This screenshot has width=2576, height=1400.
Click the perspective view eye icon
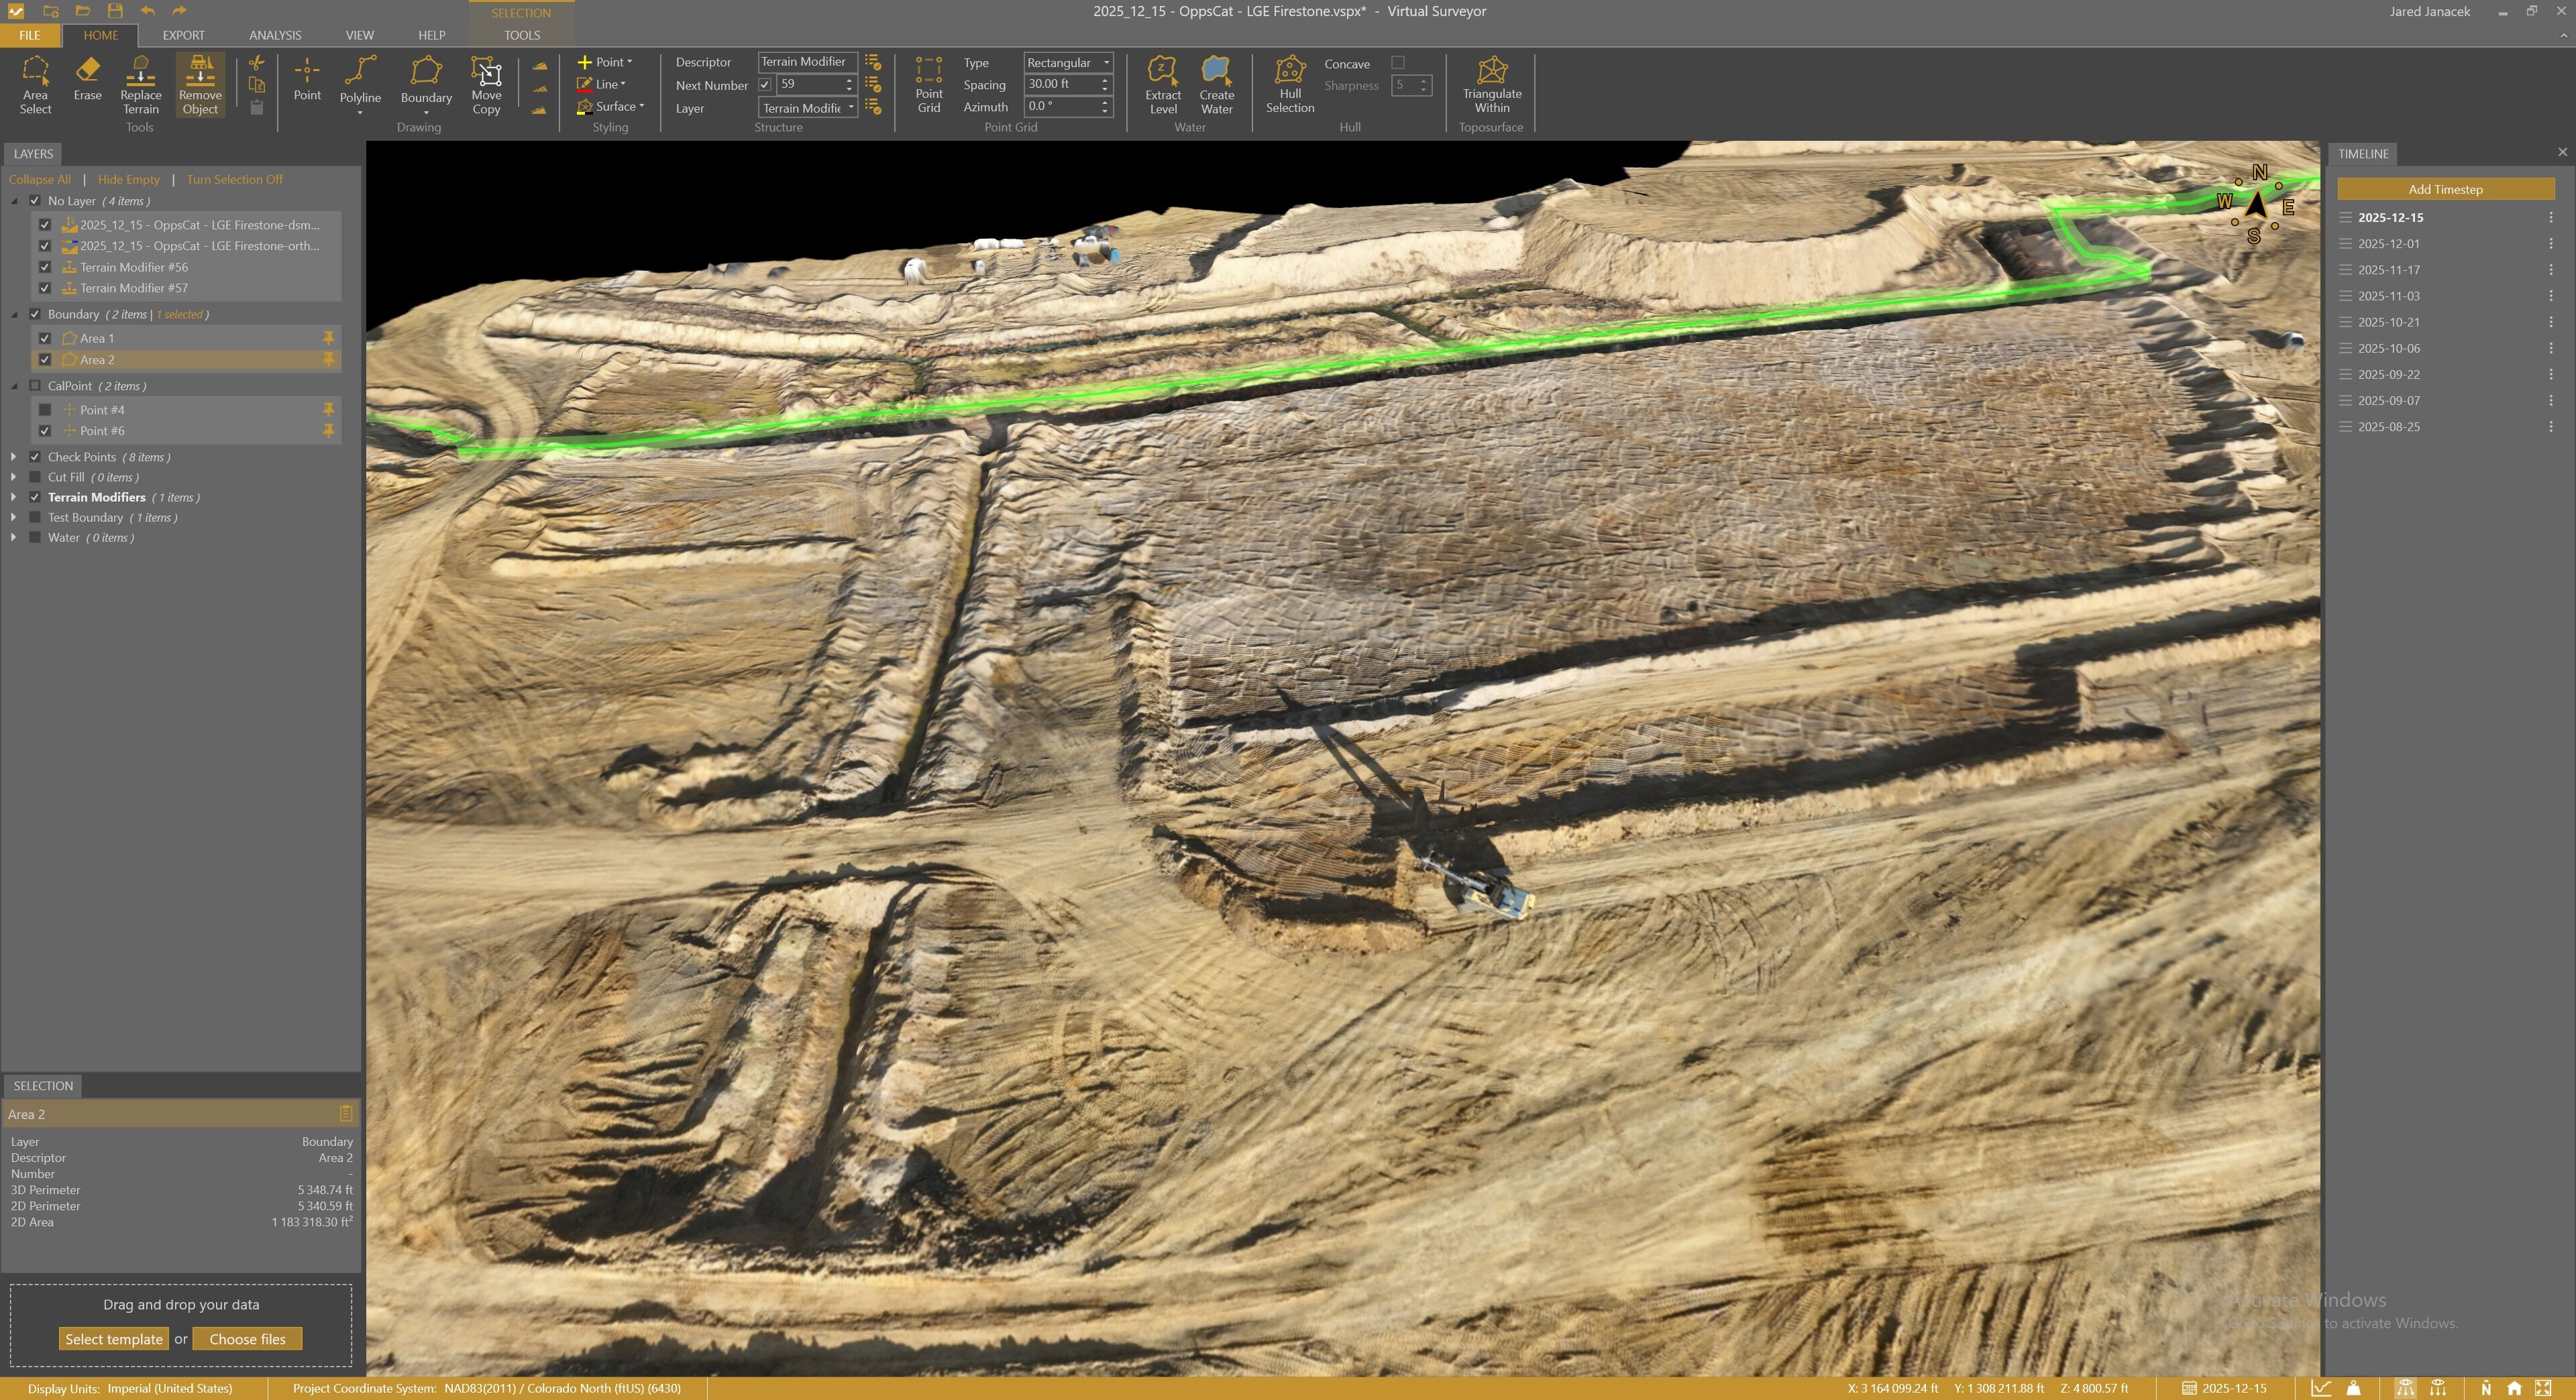point(2405,1388)
